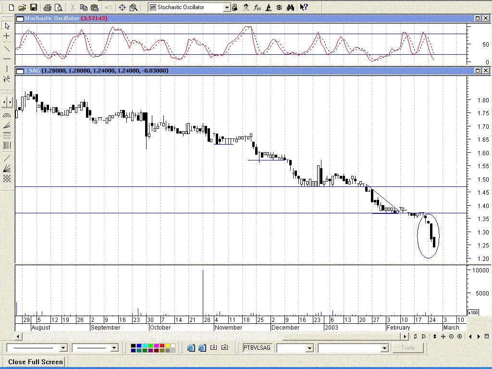This screenshot has width=492, height=369.
Task: Open Print Preview icon
Action: (x=58, y=7)
